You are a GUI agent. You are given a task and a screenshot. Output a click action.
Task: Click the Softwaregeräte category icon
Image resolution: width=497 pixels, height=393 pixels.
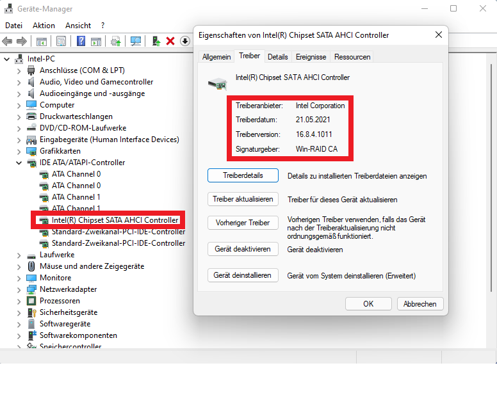pos(31,324)
